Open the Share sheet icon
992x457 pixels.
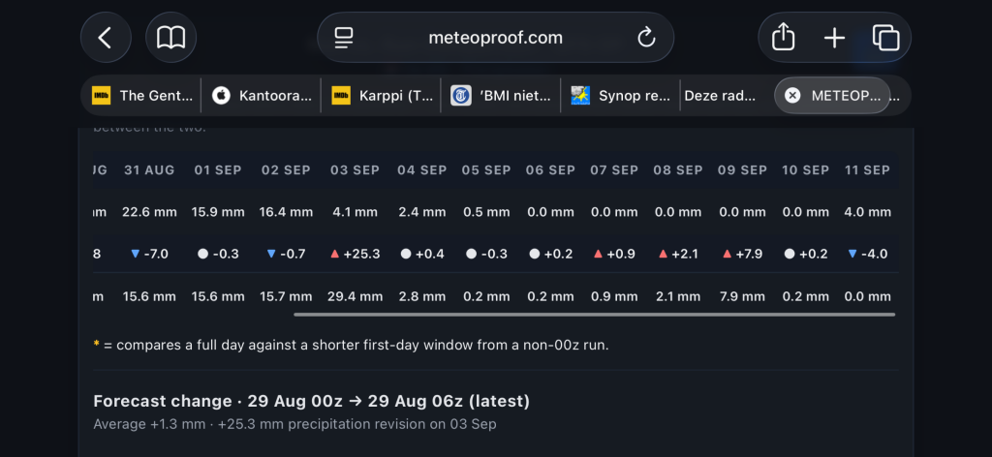(x=783, y=38)
